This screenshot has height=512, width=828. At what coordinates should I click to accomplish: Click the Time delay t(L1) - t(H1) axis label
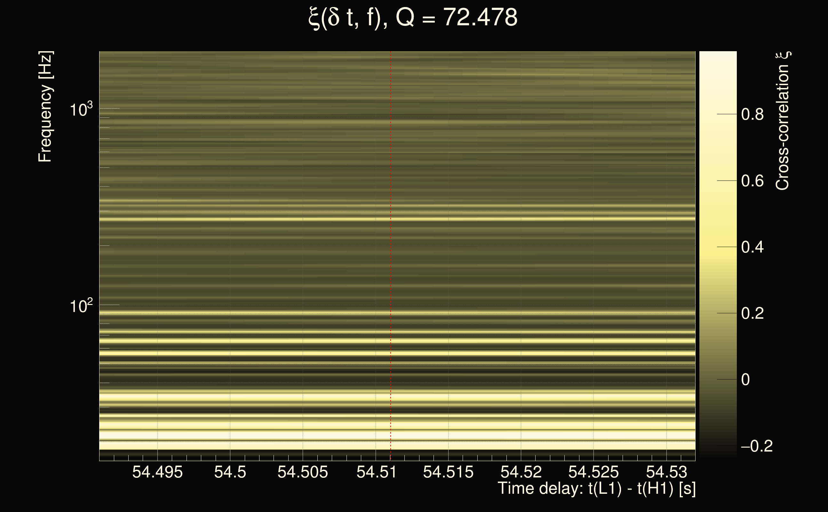pyautogui.click(x=596, y=489)
